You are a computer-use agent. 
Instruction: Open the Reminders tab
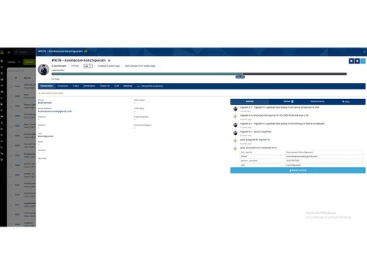coord(89,86)
